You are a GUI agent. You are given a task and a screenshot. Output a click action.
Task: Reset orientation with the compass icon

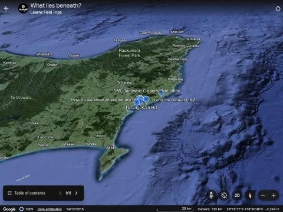(250, 196)
